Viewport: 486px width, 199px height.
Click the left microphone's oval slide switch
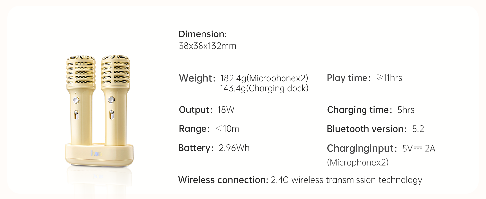tap(76, 115)
